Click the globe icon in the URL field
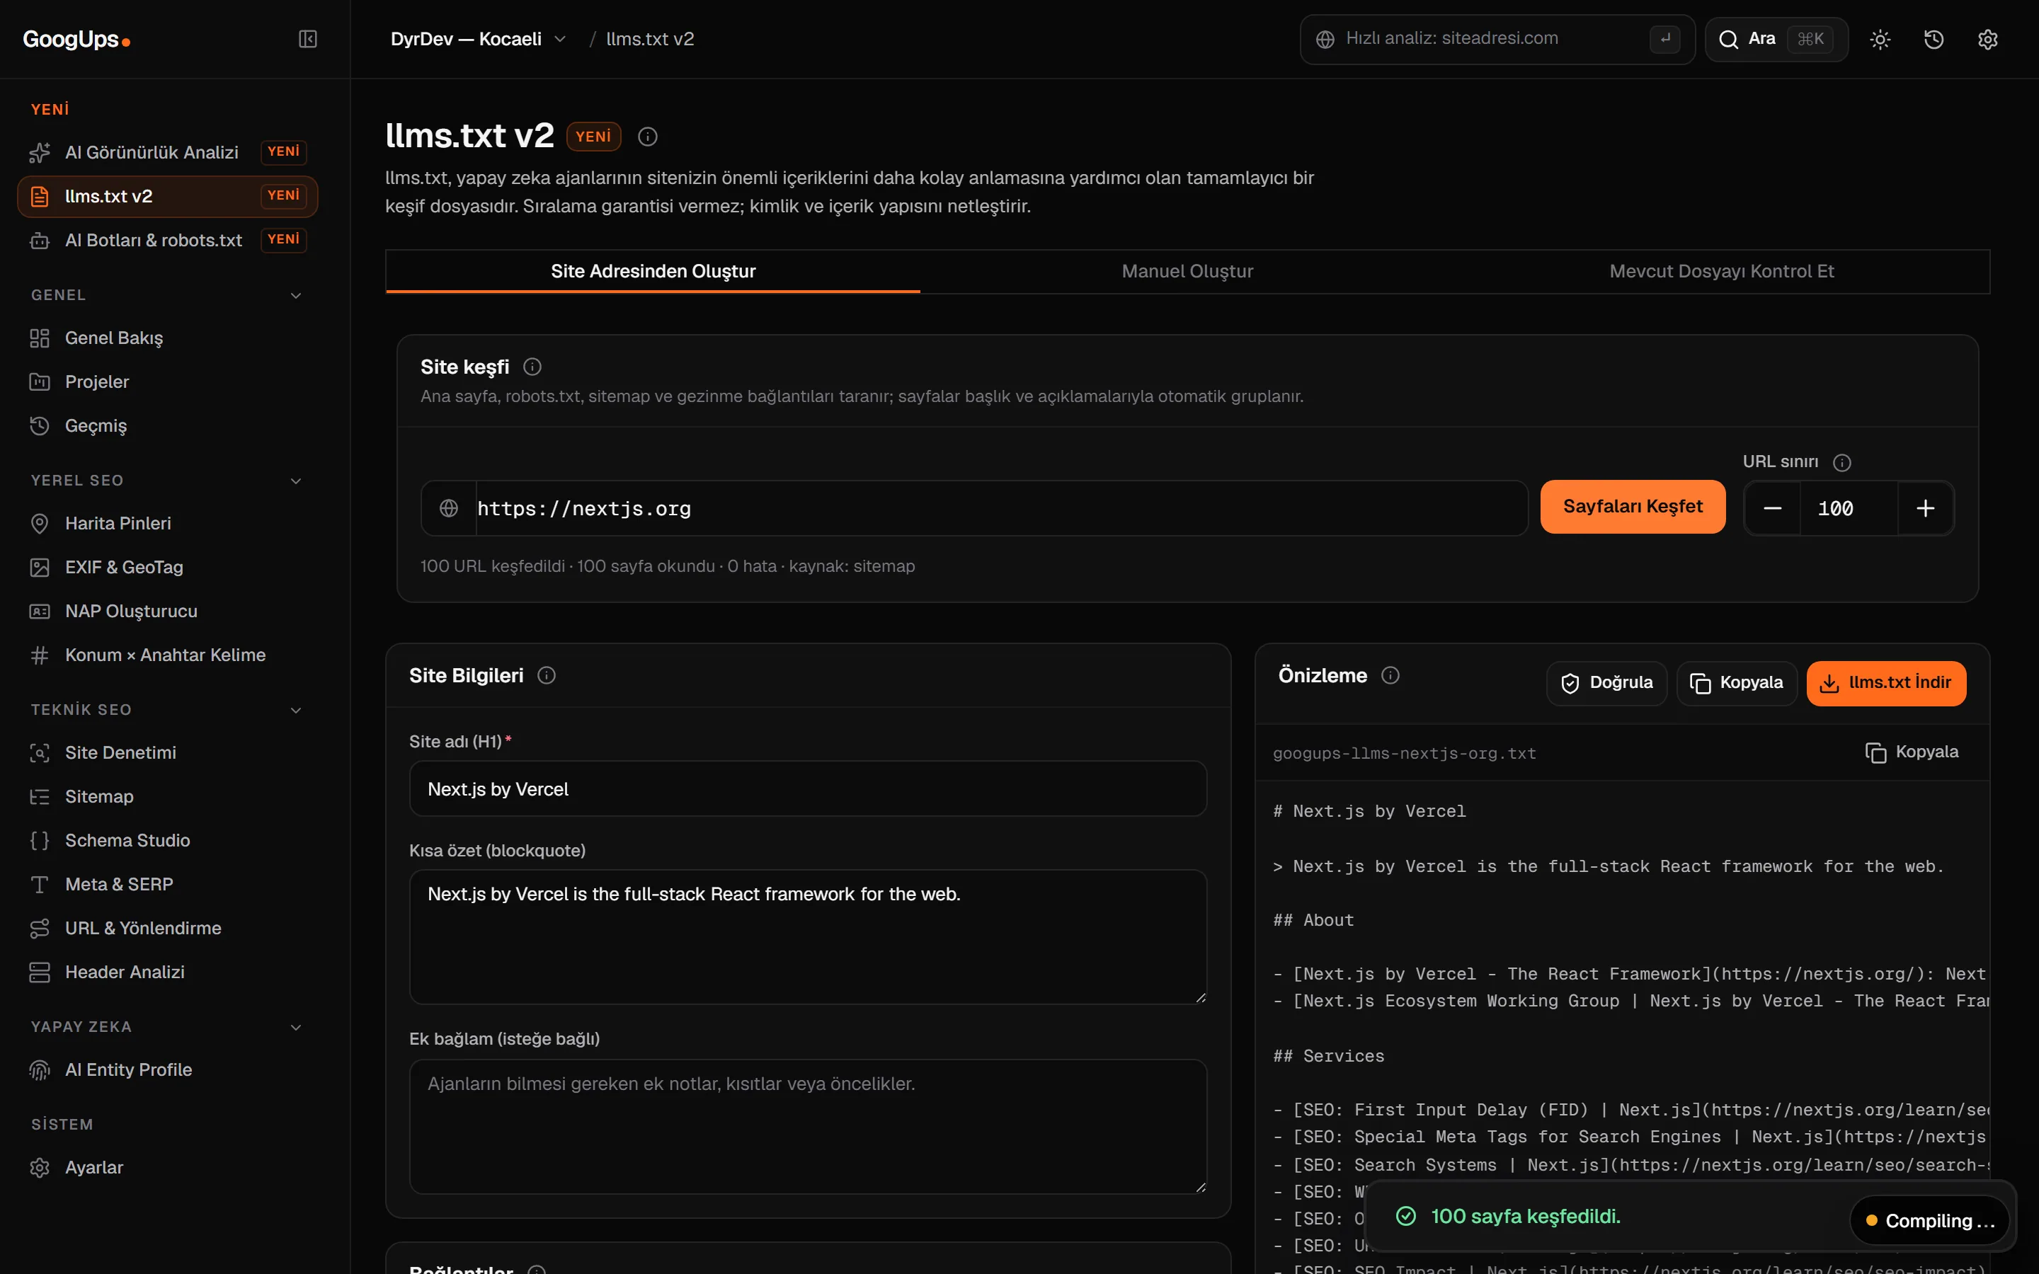The width and height of the screenshot is (2039, 1274). pos(449,508)
